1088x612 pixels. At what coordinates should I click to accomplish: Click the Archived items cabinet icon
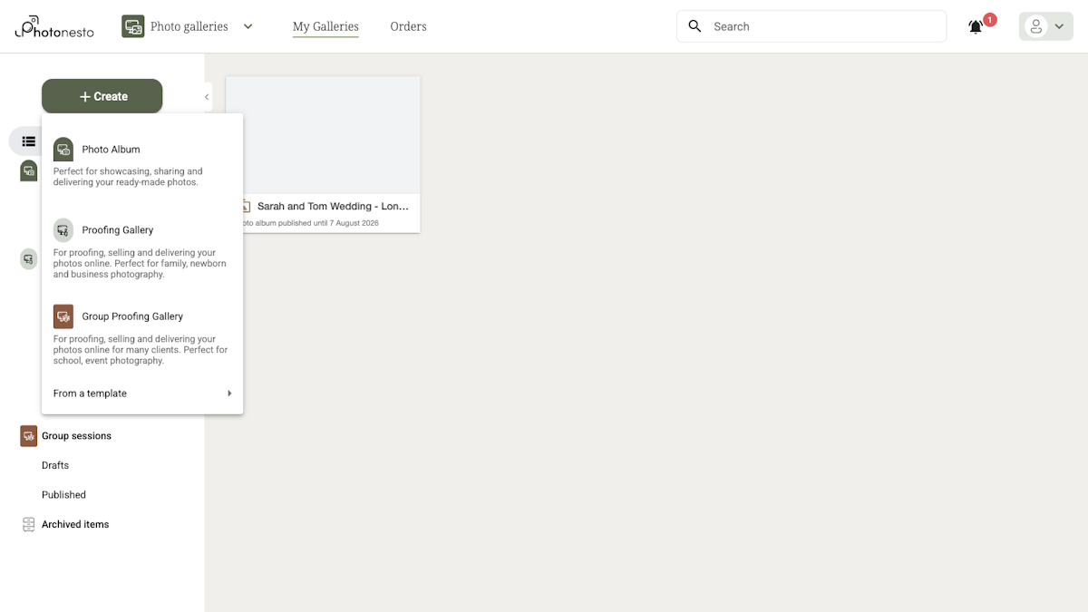29,524
